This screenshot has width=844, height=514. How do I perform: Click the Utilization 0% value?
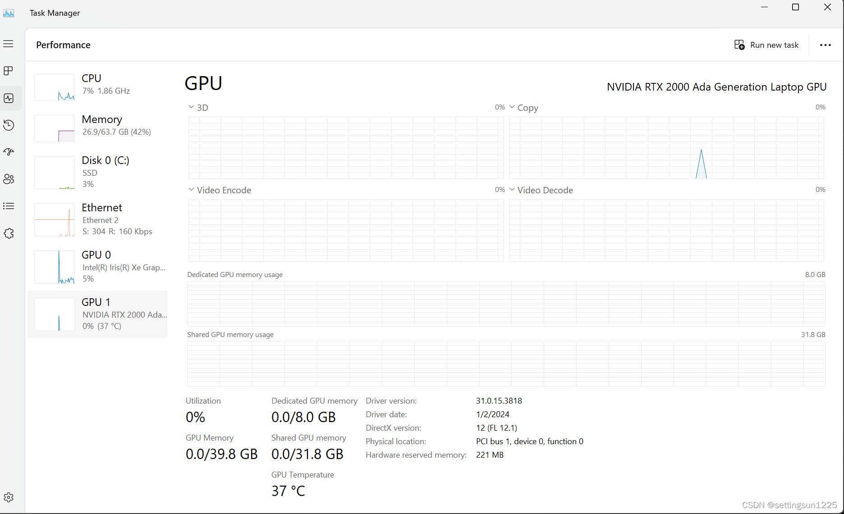tap(195, 417)
